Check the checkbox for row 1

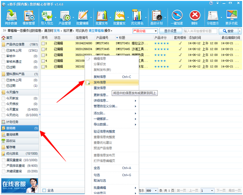coord(43,43)
